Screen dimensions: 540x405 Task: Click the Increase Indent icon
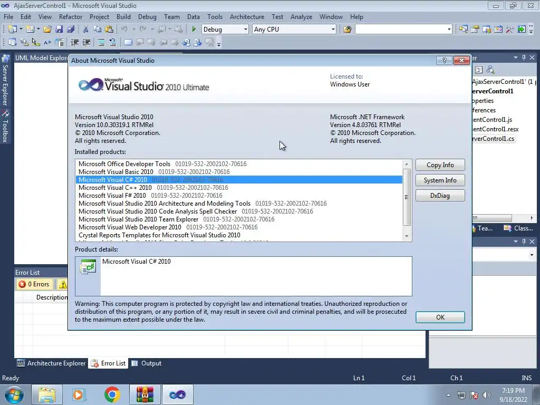(x=86, y=42)
